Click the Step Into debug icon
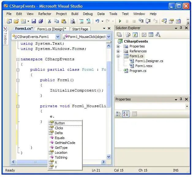This screenshot has width=193, height=177. pos(141,21)
